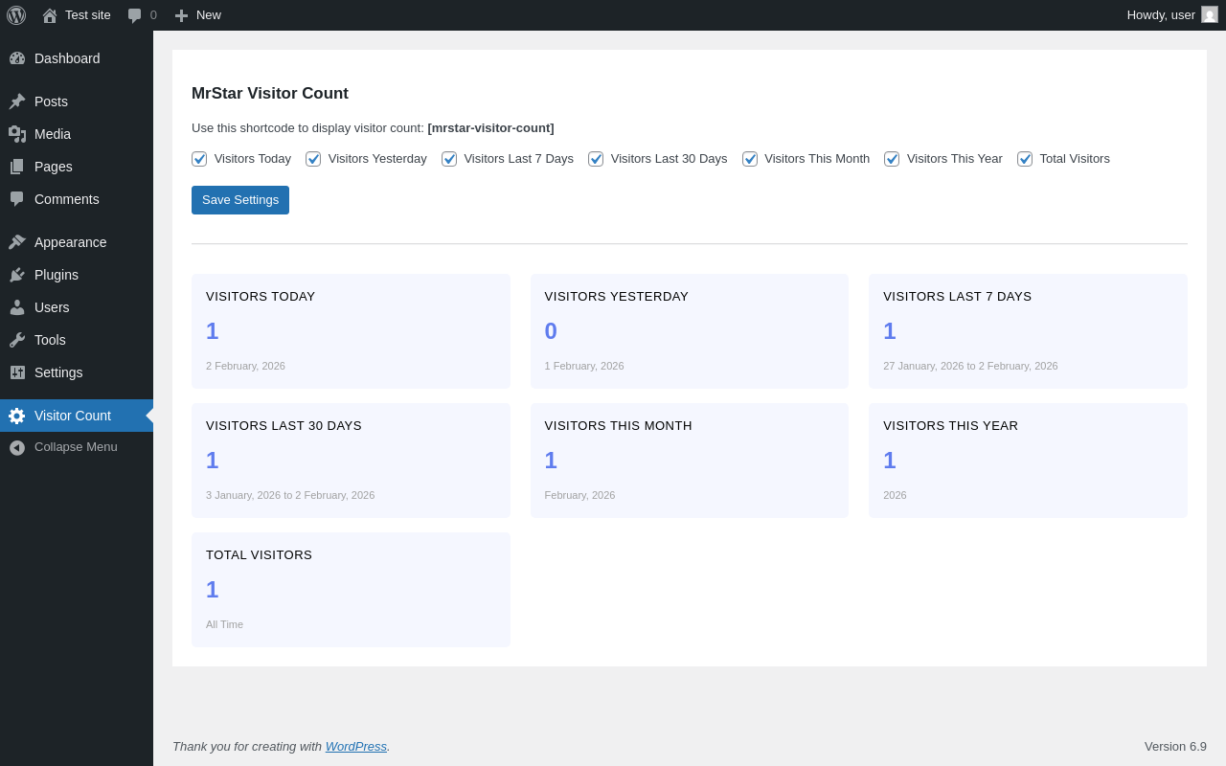Click the WordPress logo icon
The width and height of the screenshot is (1226, 766).
pos(16,15)
